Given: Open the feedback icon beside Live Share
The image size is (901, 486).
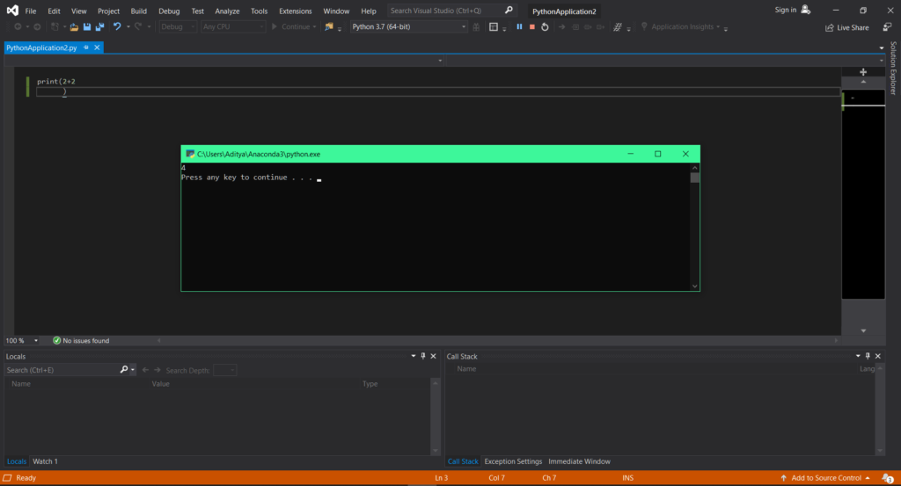Looking at the screenshot, I should 887,27.
